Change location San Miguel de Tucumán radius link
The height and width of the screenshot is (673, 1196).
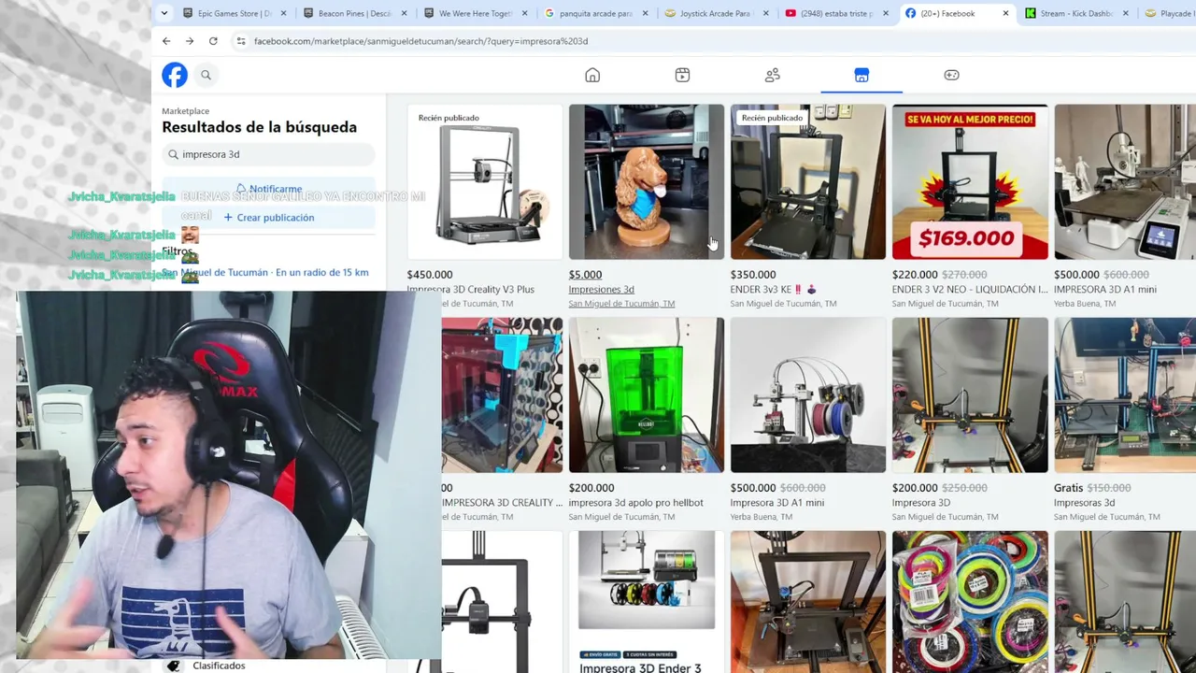tap(265, 273)
